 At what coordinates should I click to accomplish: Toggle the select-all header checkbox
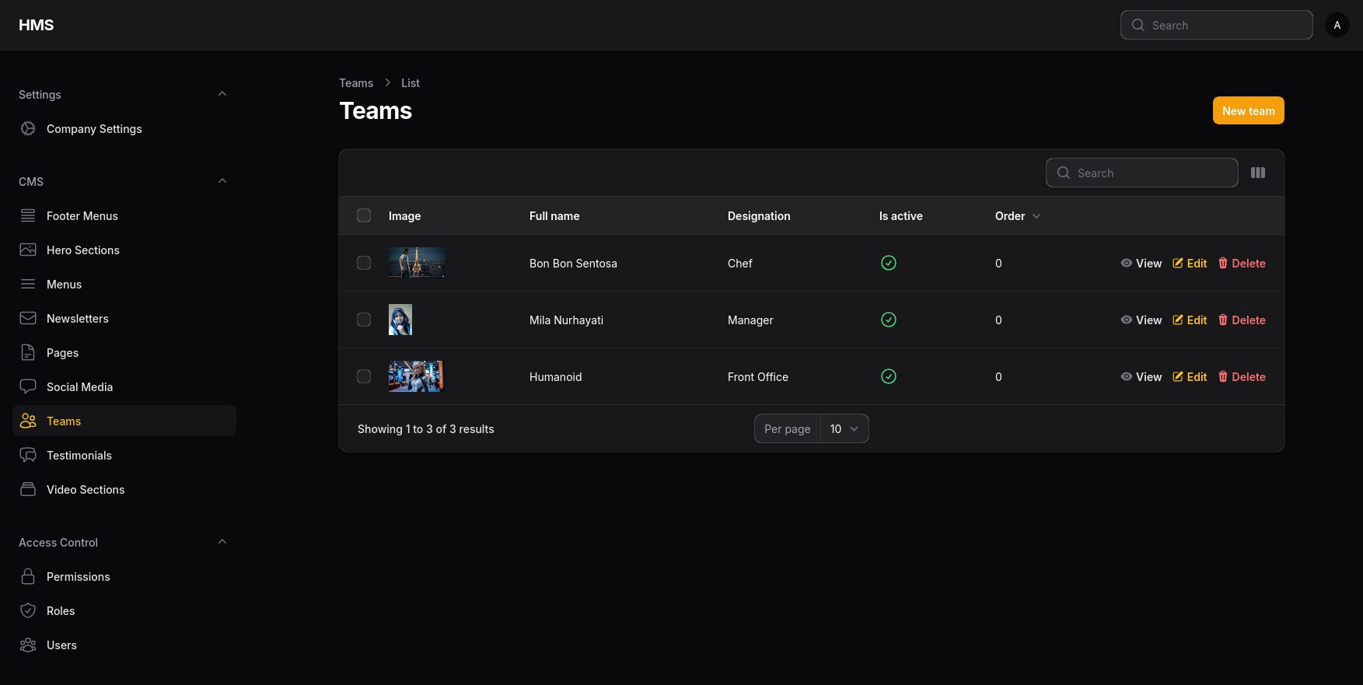(364, 215)
